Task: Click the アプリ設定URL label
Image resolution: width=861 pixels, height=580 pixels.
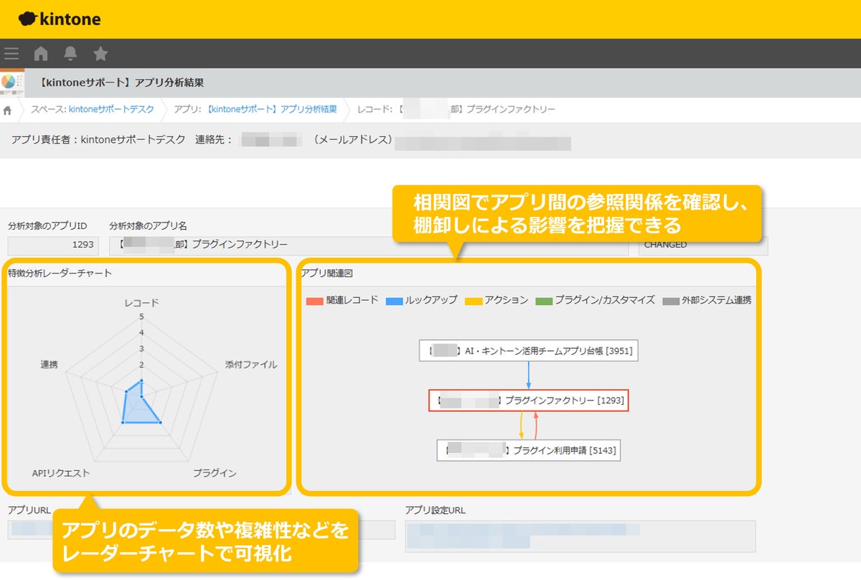Action: [x=435, y=510]
